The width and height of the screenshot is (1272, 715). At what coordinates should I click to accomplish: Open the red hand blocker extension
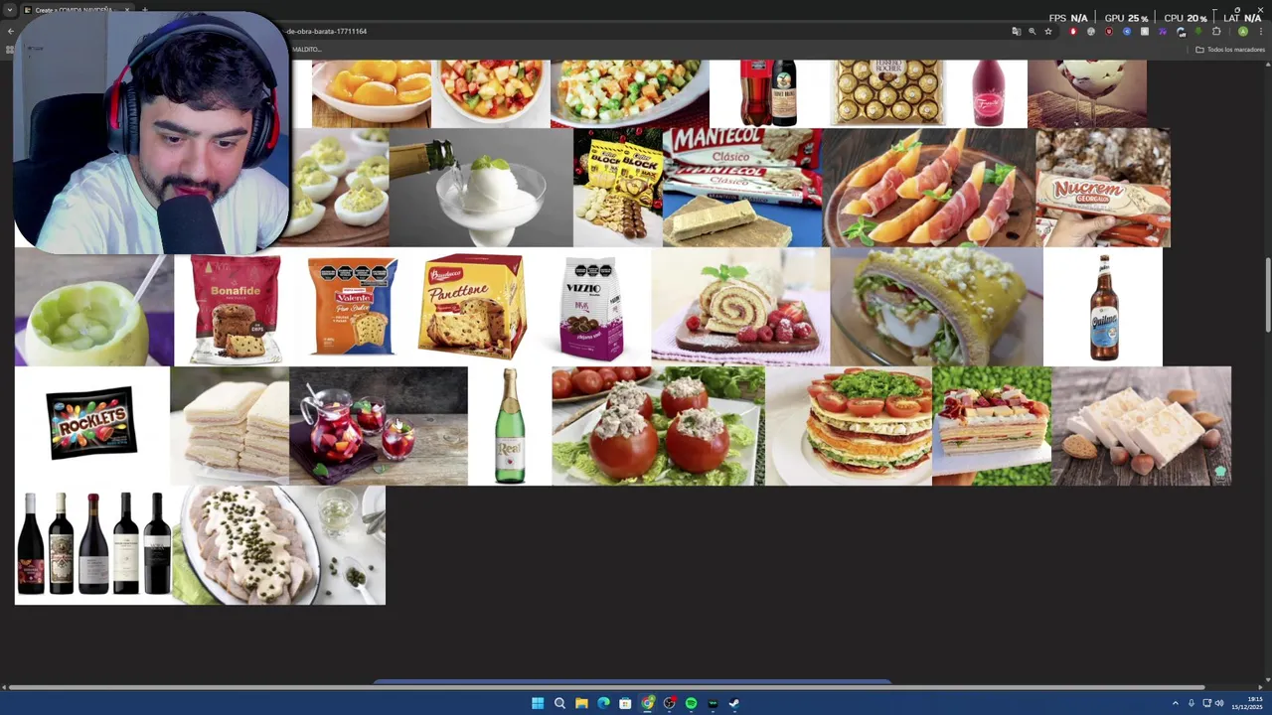[1073, 32]
